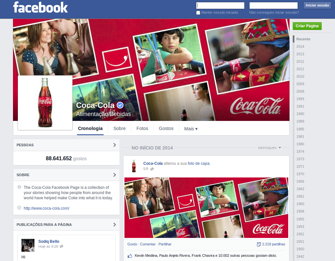Click the Facebook logo

(x=40, y=7)
